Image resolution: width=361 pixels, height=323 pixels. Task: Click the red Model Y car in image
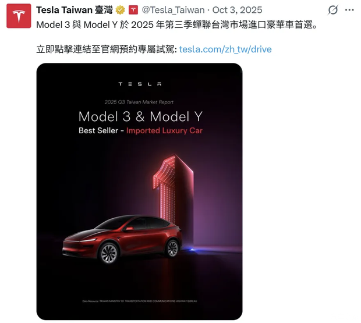click(x=122, y=239)
